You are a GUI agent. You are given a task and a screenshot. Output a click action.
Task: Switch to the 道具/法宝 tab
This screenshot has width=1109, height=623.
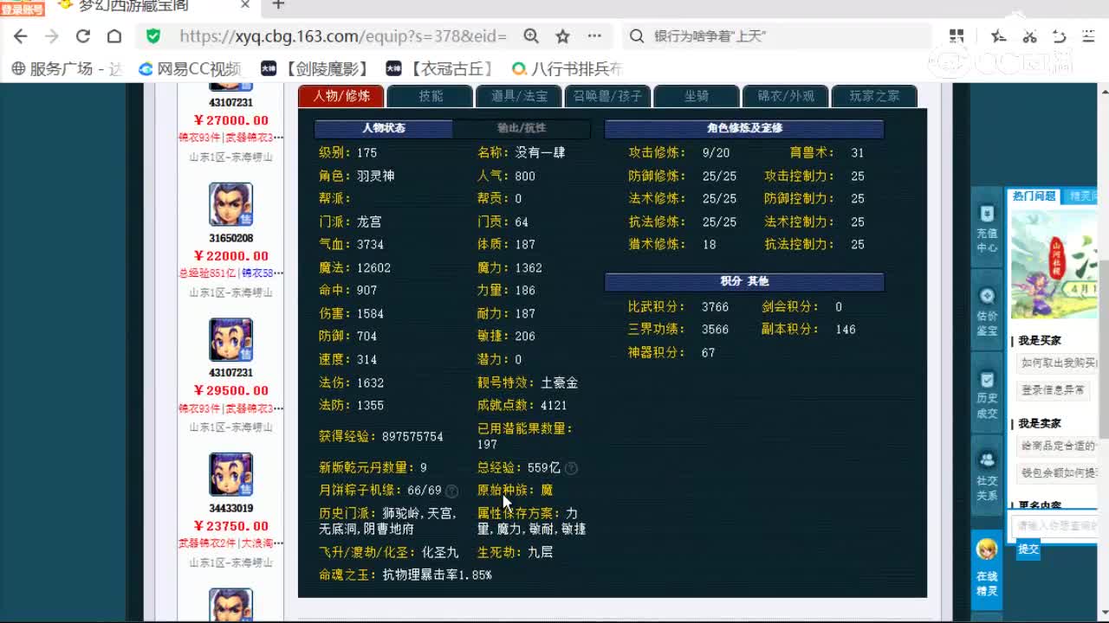[x=520, y=96]
